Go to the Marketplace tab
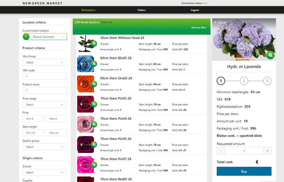This screenshot has width=284, height=182. [88, 10]
